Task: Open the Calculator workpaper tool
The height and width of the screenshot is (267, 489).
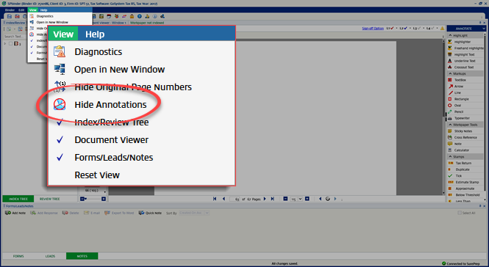Action: [465, 150]
